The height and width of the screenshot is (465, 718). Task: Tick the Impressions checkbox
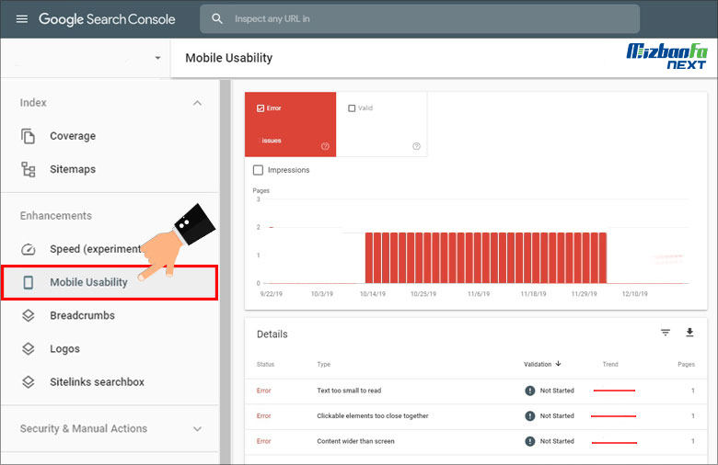point(259,170)
